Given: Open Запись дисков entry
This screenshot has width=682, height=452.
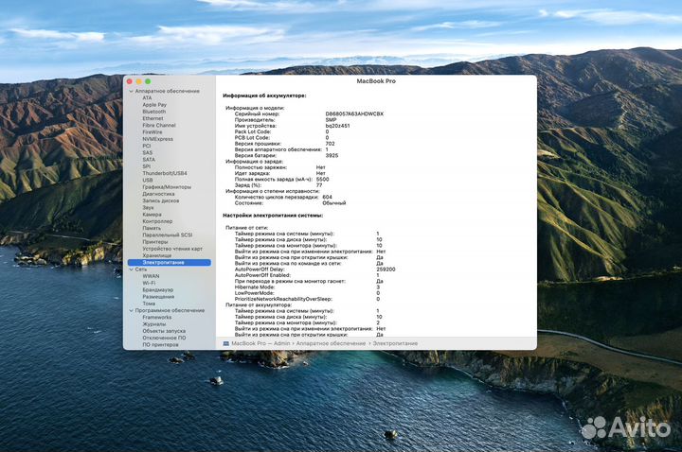Looking at the screenshot, I should pyautogui.click(x=160, y=200).
